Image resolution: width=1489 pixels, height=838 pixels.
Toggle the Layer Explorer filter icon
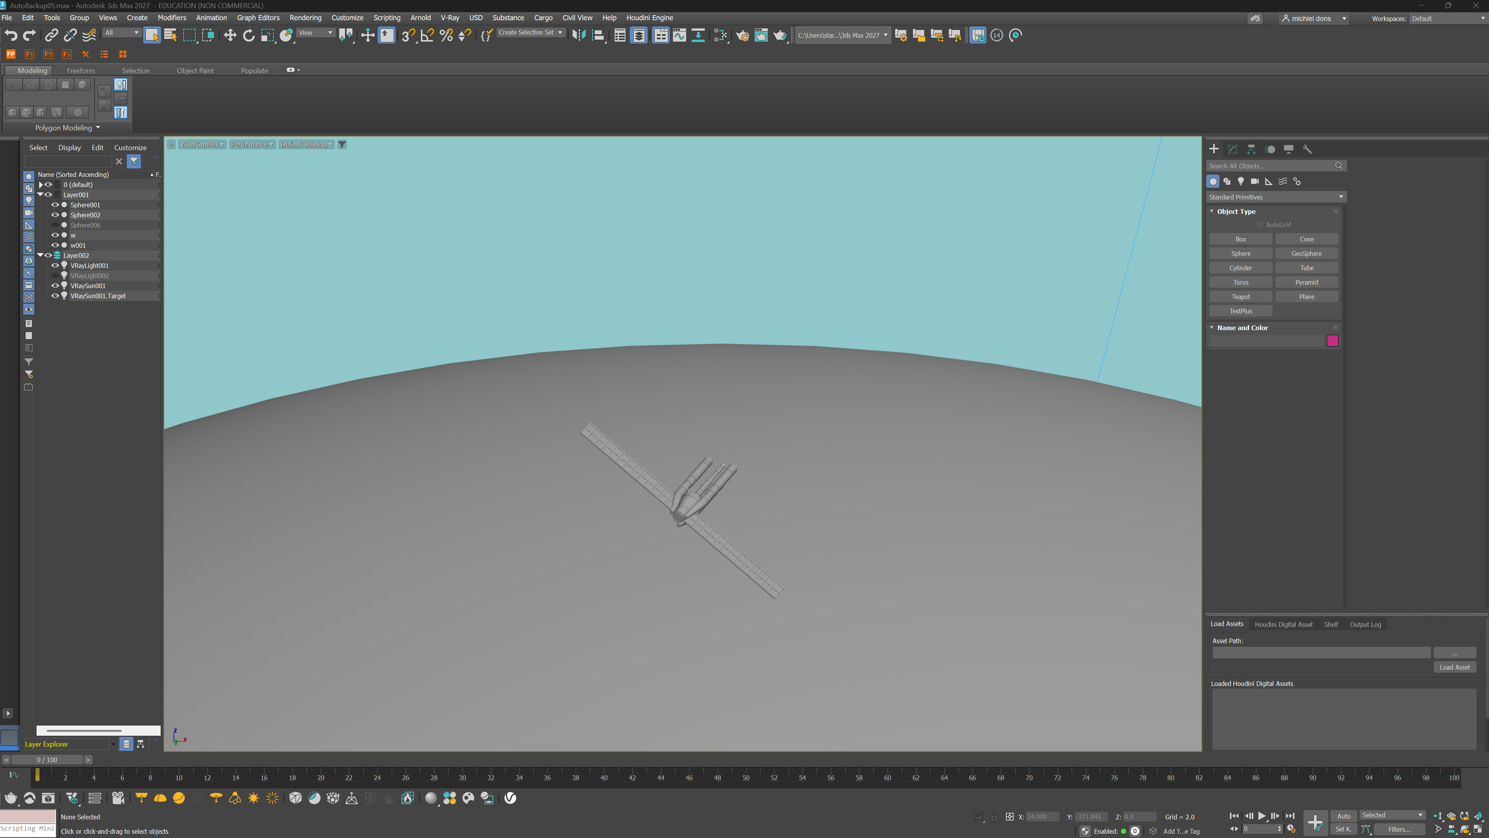[x=134, y=161]
